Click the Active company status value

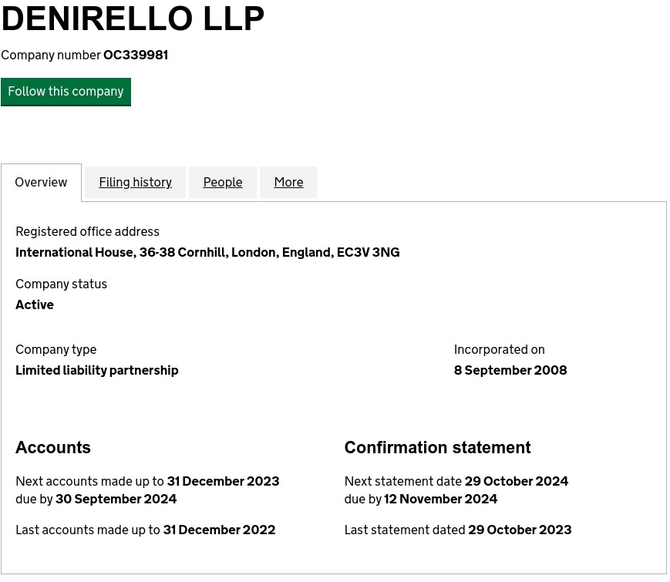(35, 305)
